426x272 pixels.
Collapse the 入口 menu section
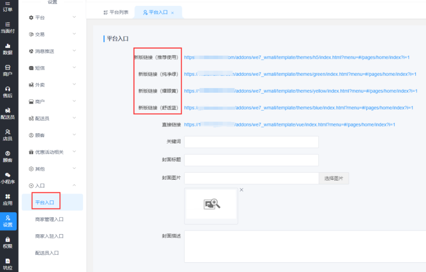(52, 185)
